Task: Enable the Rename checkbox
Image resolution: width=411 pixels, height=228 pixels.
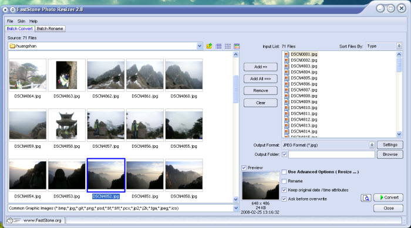Action: coord(284,181)
